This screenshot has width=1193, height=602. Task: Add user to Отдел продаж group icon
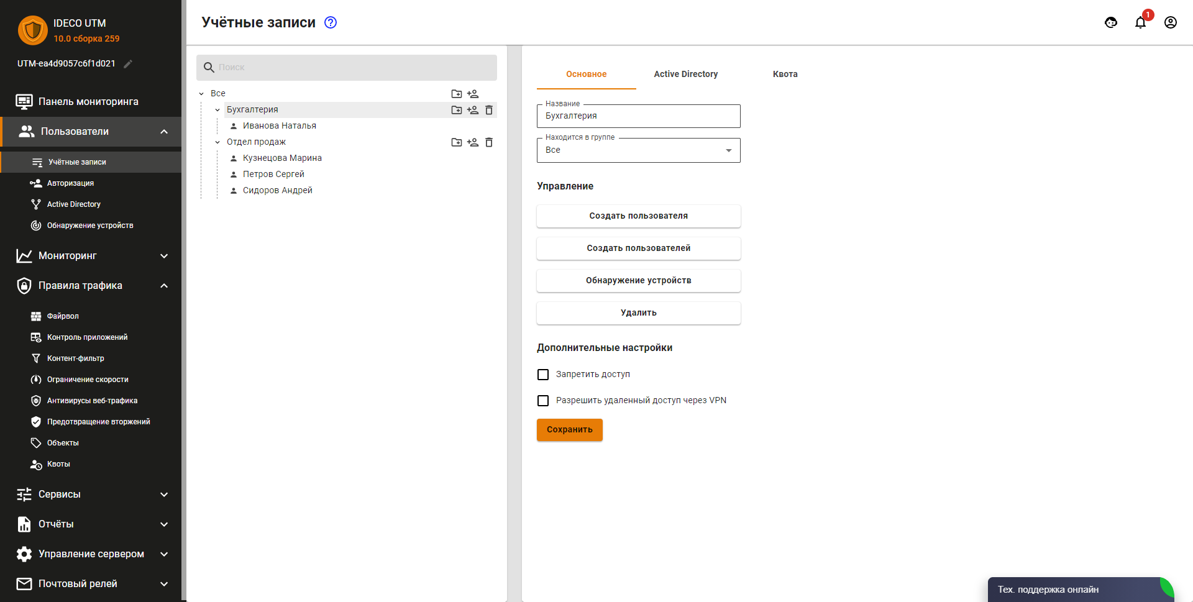473,142
